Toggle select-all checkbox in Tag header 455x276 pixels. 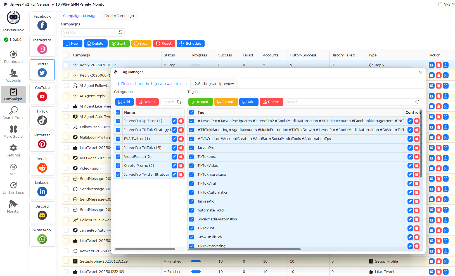[191, 112]
